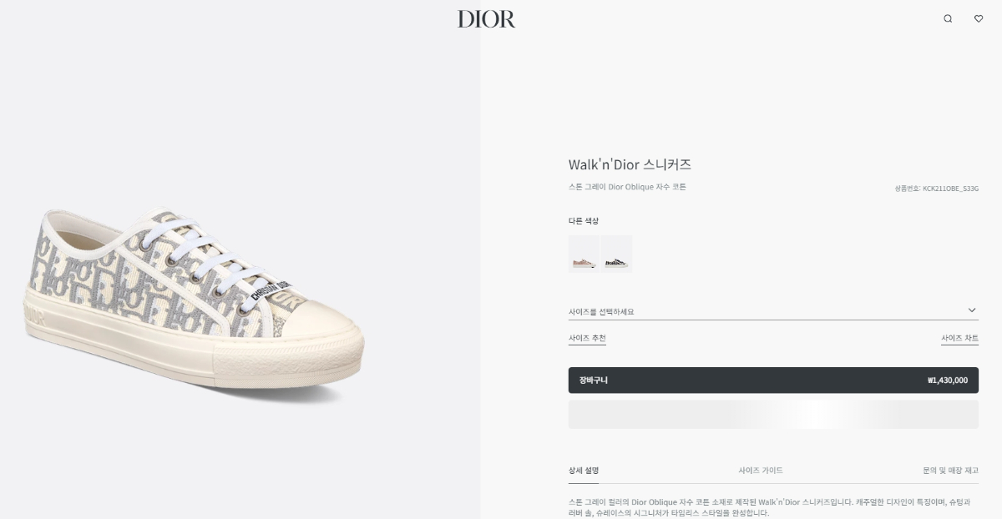
Task: Click the 다른 색상 label
Action: click(x=584, y=221)
